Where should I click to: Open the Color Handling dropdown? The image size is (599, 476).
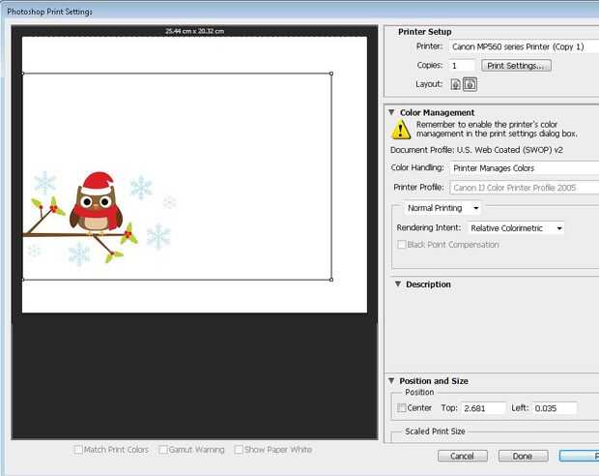pyautogui.click(x=524, y=168)
